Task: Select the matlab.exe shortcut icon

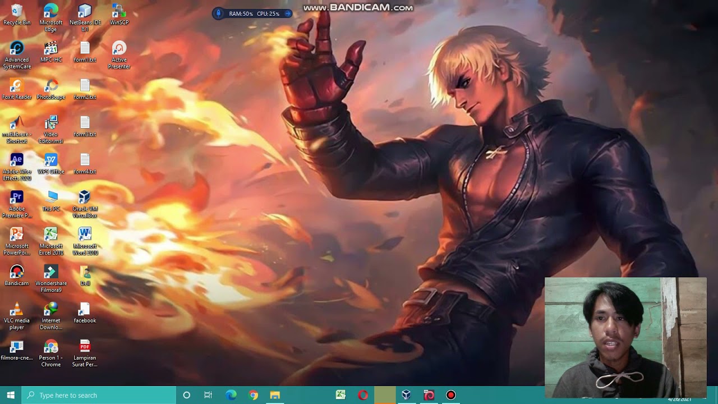Action: [17, 130]
